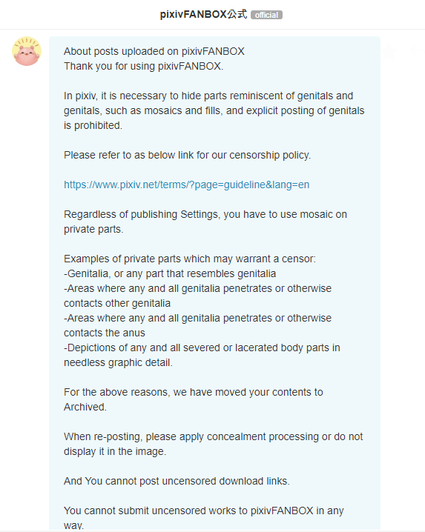
Task: Click the 'When re-posting, please apply concealment' sentence
Action: pos(214,444)
